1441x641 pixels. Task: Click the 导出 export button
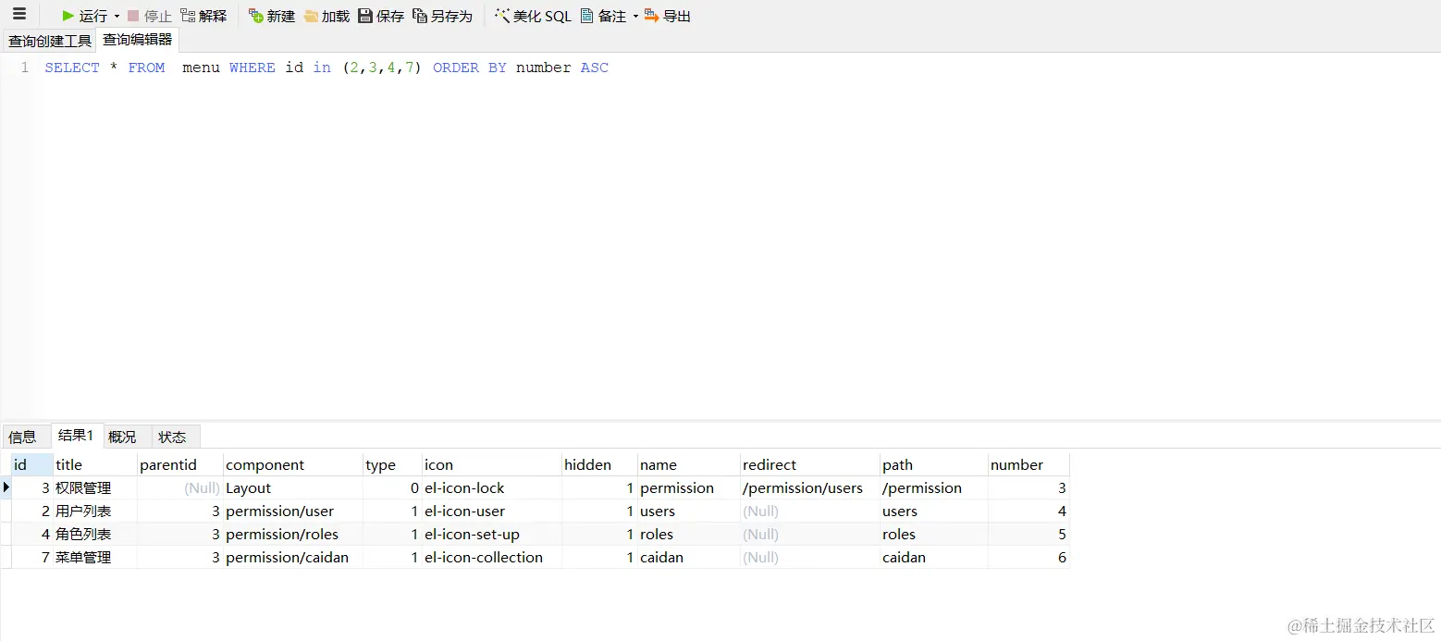click(668, 16)
